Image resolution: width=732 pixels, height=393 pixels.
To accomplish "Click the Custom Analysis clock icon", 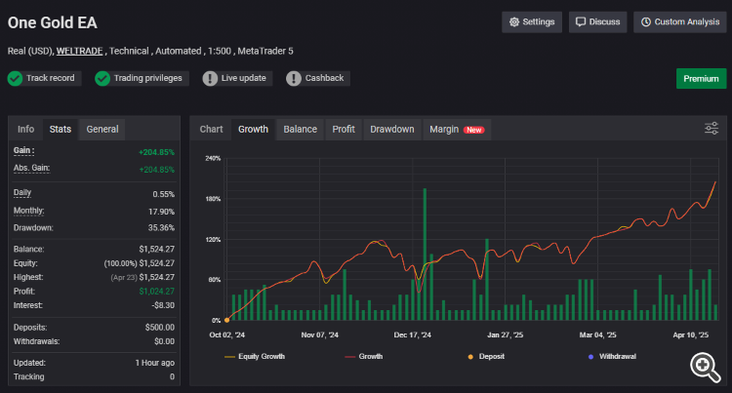I will coord(645,21).
